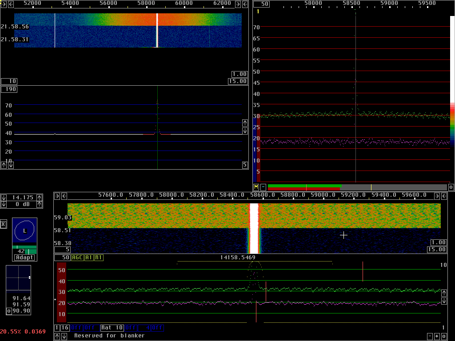The image size is (455, 341).
Task: Select the 5 box in the wide spectrum corner
Action: [x=245, y=165]
